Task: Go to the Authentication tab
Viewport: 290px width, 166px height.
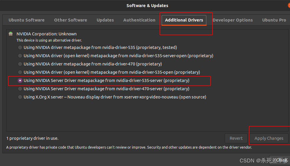Action: pos(139,20)
